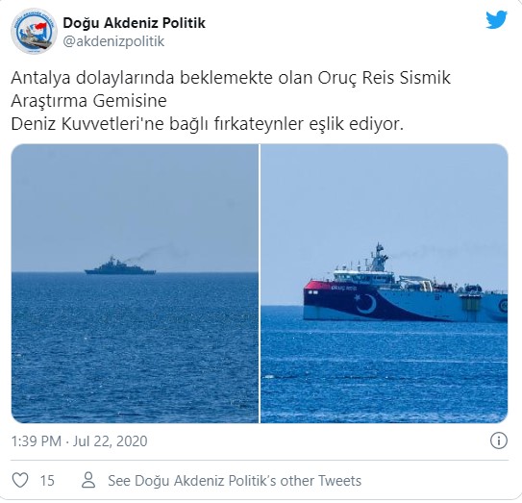Click the crescent and star on the ship hull

(x=365, y=304)
